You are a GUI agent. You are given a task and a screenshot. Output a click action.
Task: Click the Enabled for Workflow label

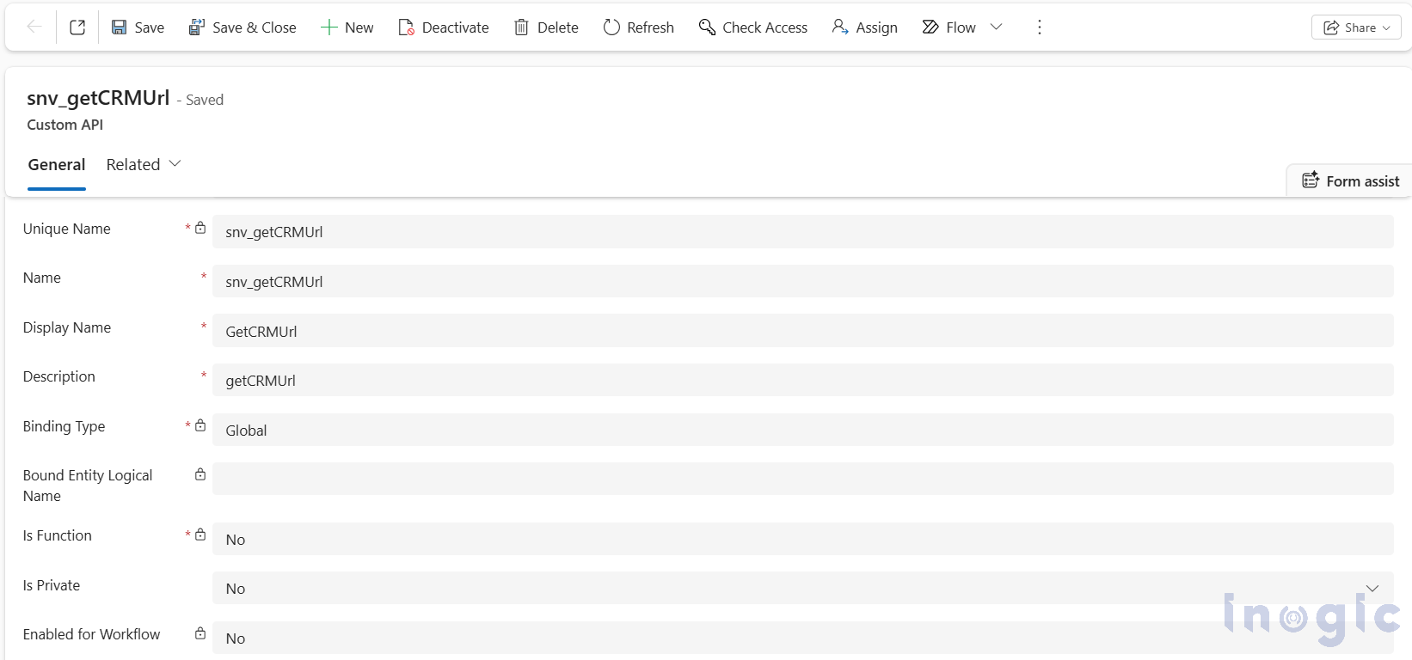click(92, 634)
